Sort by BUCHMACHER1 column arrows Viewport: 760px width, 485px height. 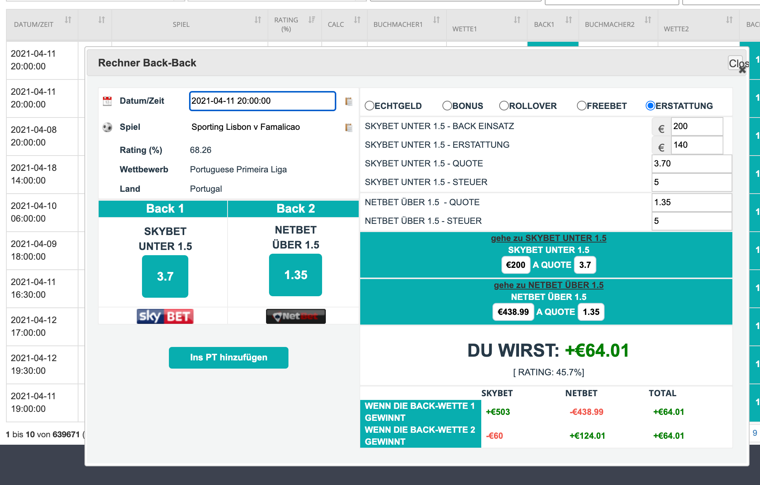point(436,20)
